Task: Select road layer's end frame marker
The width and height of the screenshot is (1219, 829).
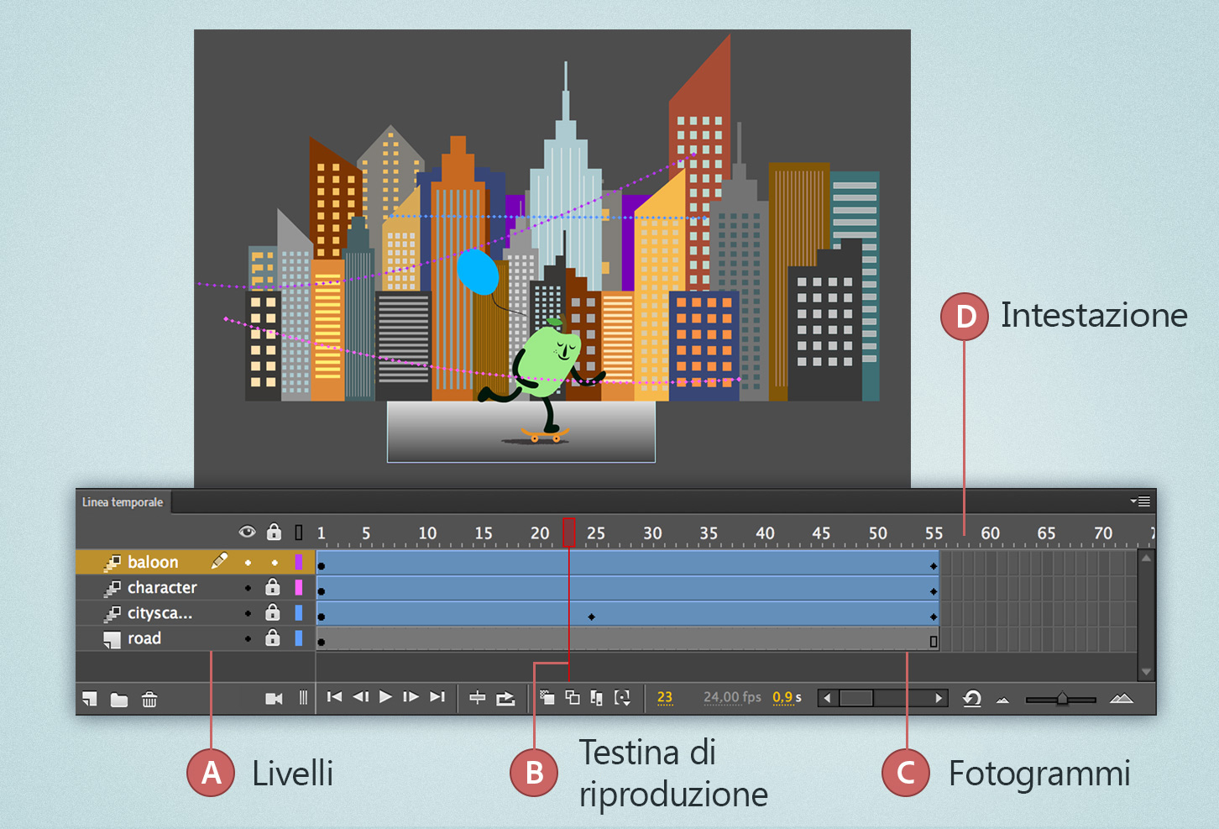Action: pos(934,642)
